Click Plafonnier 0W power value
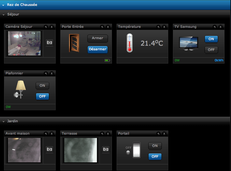The width and height of the screenshot is (231, 171). (8, 107)
